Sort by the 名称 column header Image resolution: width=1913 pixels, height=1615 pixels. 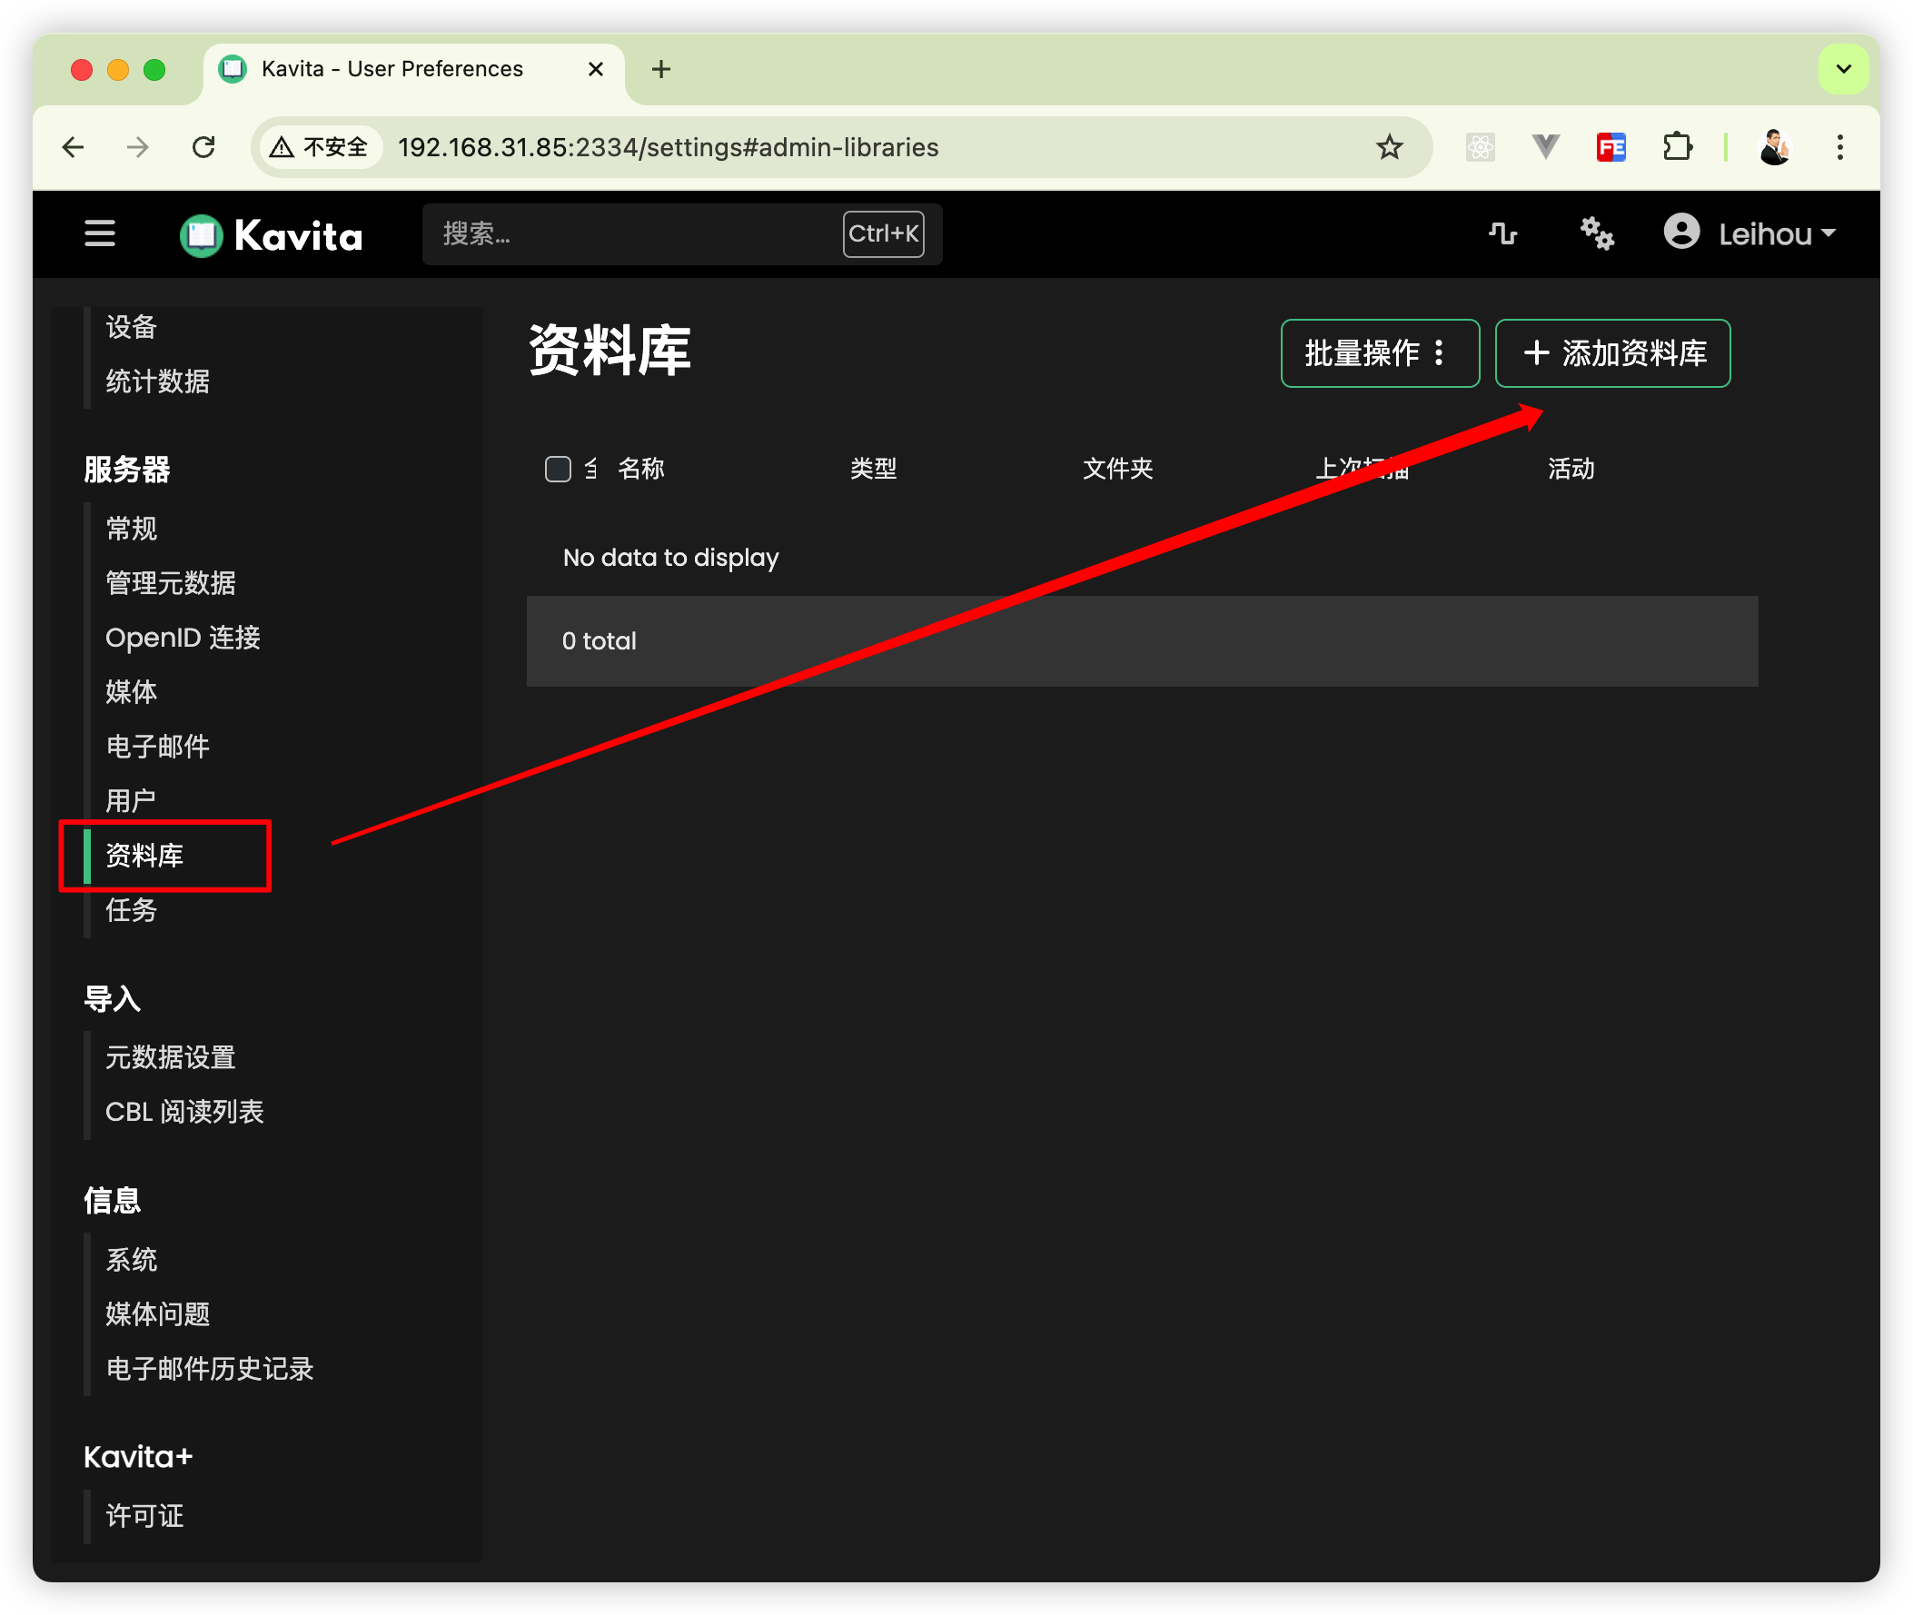[640, 469]
